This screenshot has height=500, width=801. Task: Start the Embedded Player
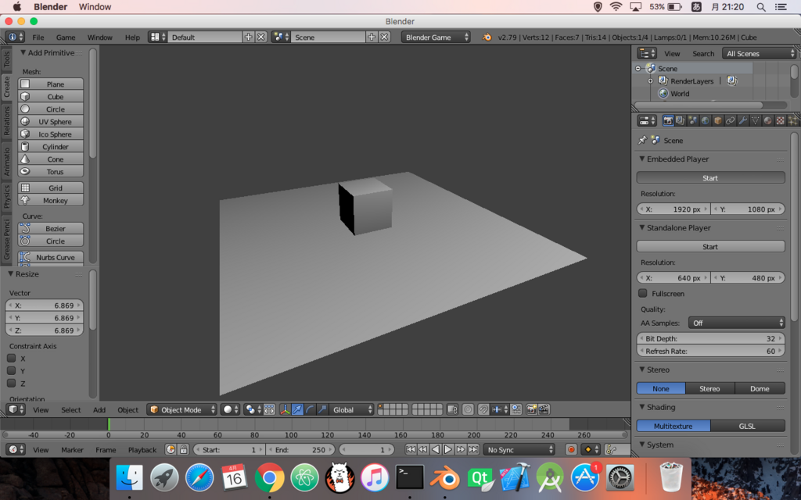(710, 178)
